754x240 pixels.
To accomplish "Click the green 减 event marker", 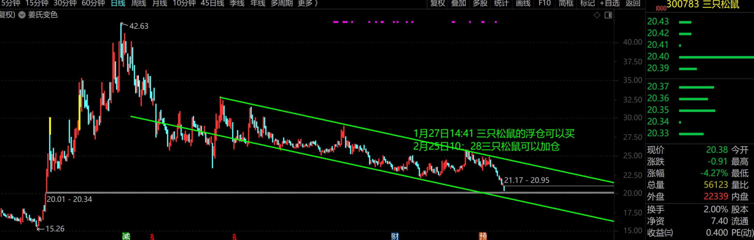I will pos(126,236).
